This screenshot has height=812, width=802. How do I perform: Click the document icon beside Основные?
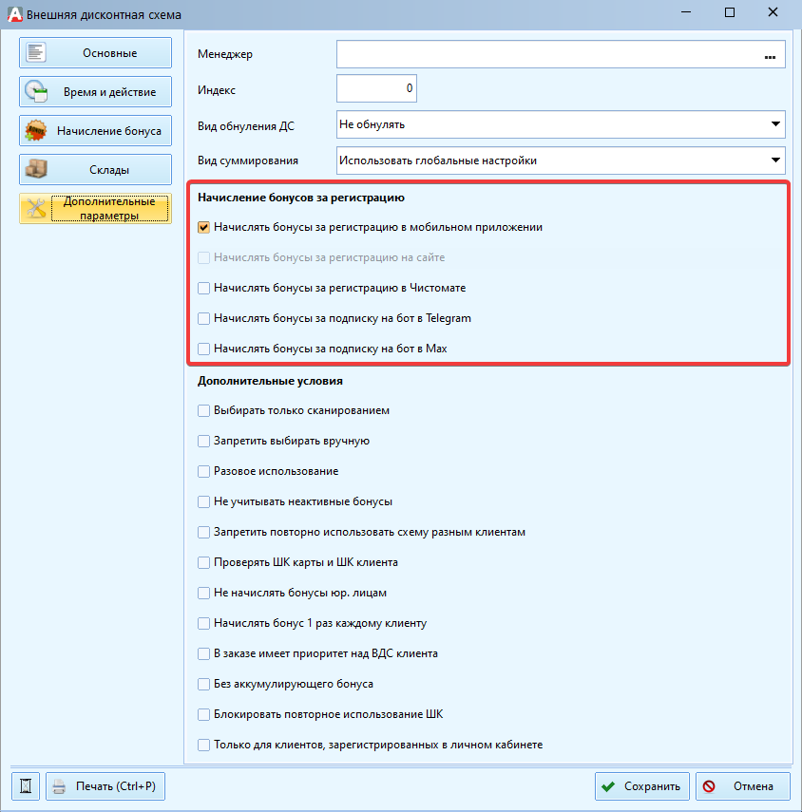click(x=36, y=52)
